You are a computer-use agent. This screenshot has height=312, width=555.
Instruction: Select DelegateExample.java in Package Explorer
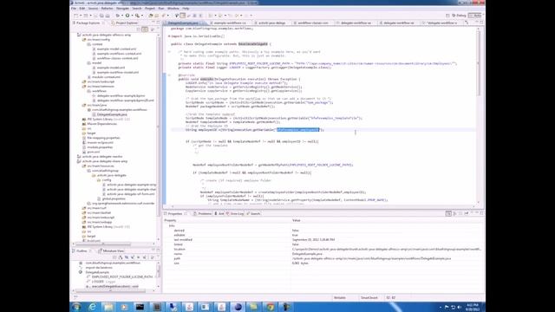(112, 114)
